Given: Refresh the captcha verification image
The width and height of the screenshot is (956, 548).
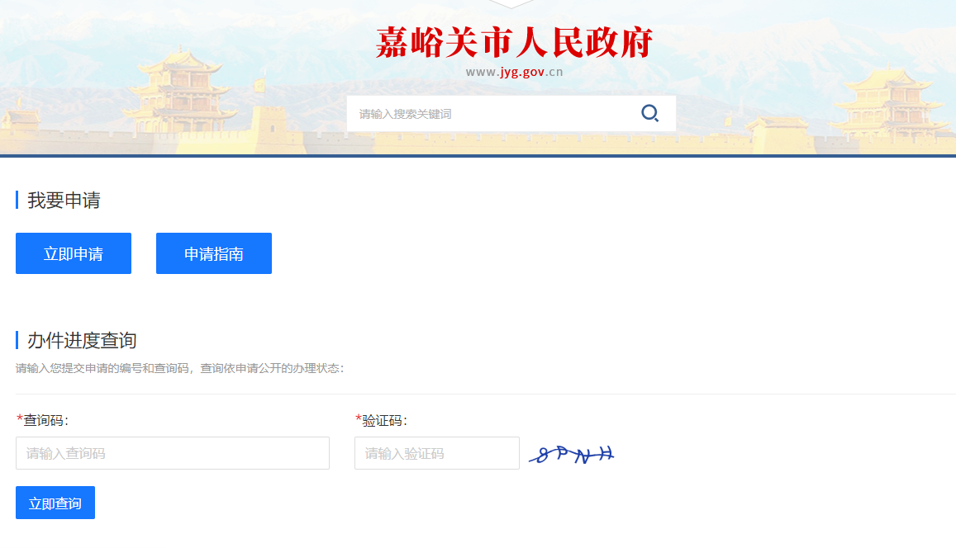Looking at the screenshot, I should [573, 454].
